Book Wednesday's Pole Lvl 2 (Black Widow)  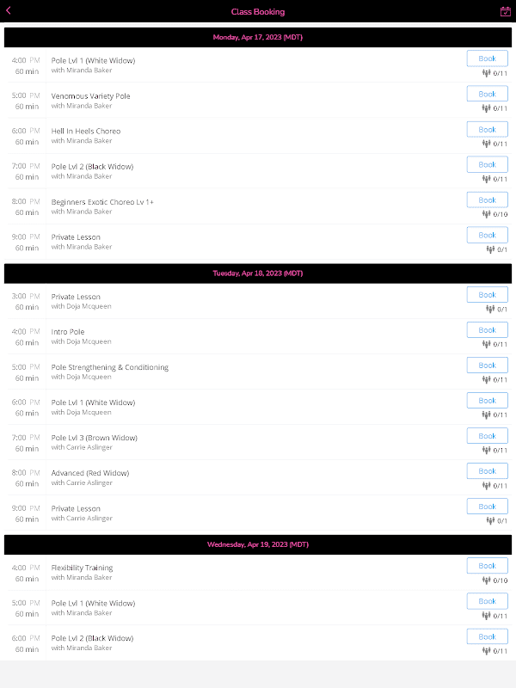coord(487,636)
